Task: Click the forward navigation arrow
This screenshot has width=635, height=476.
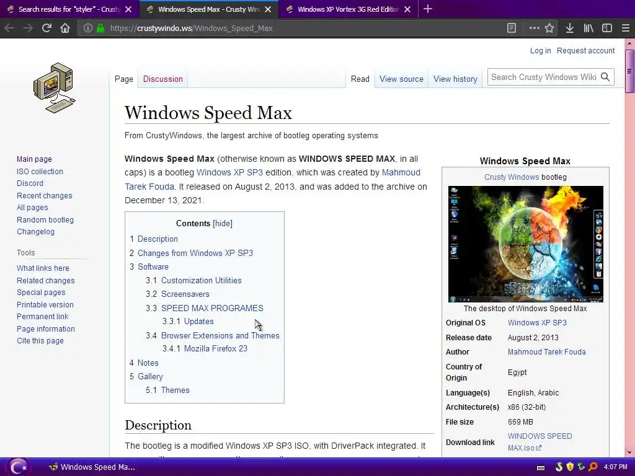Action: tap(27, 28)
